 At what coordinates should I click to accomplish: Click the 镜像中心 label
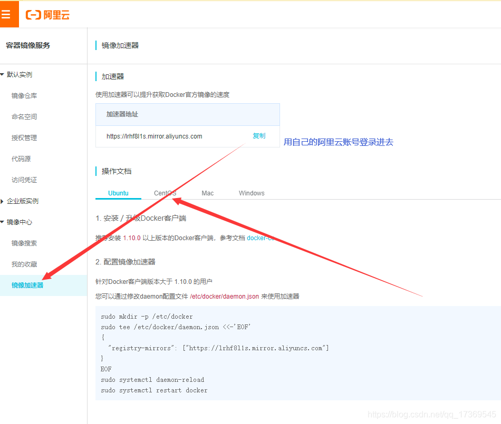pyautogui.click(x=20, y=222)
